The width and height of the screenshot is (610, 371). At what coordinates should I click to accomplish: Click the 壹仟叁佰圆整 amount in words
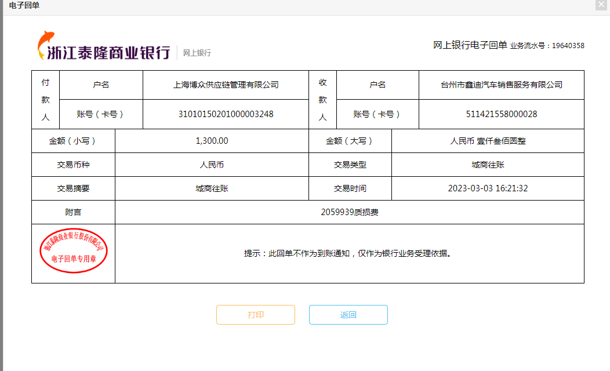pyautogui.click(x=488, y=141)
